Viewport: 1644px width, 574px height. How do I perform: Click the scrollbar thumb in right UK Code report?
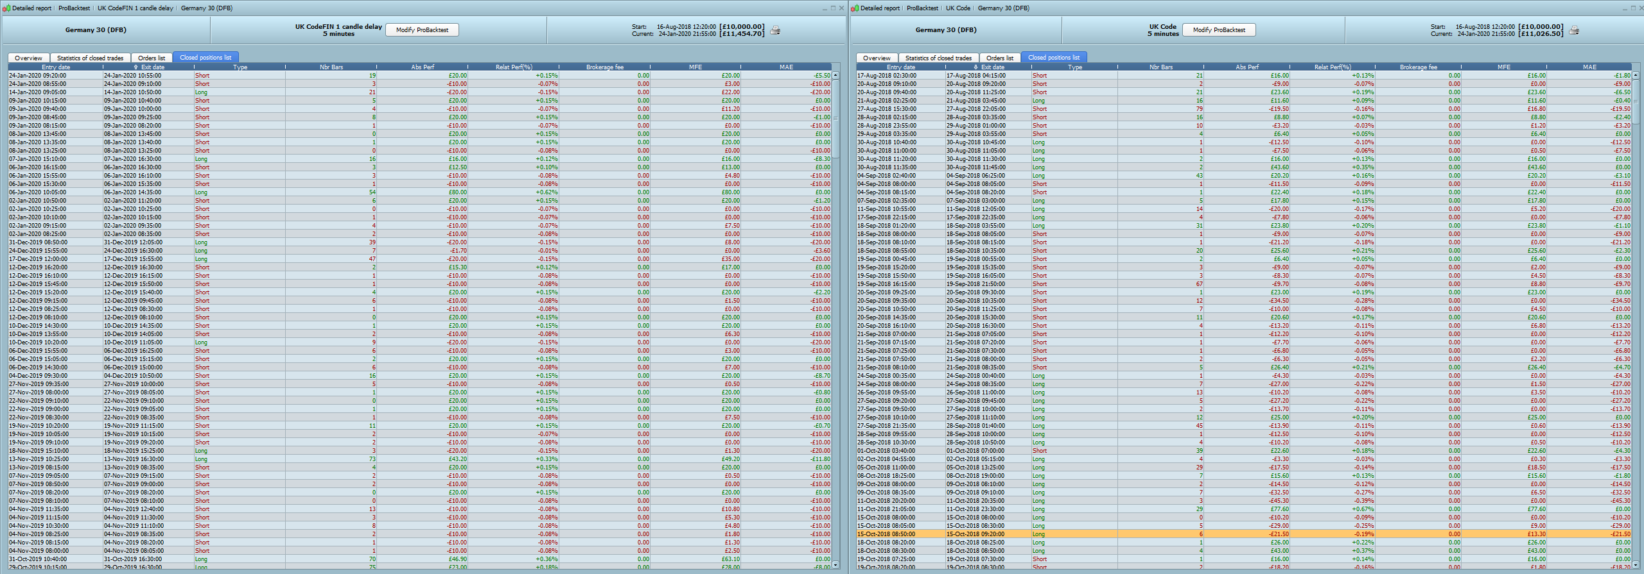point(1635,101)
